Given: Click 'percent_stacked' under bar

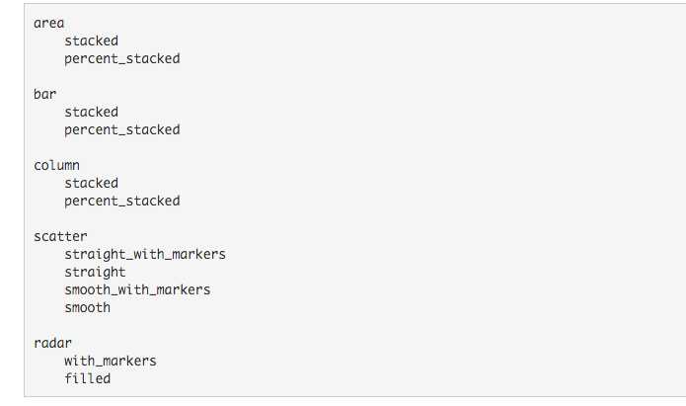Looking at the screenshot, I should pos(122,129).
